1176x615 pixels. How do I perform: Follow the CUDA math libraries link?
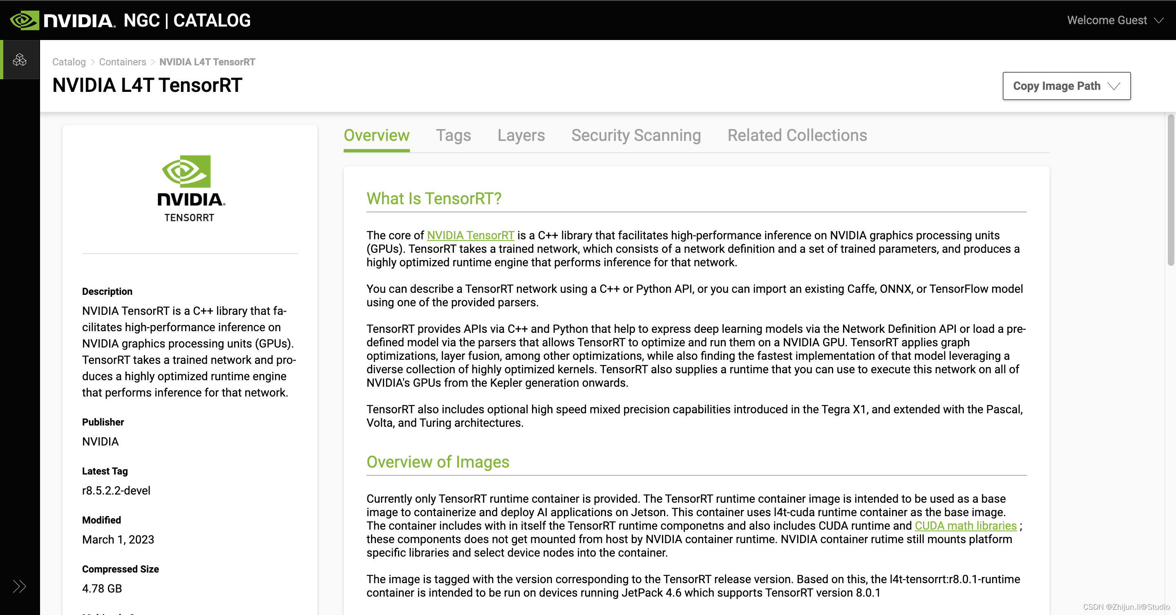pyautogui.click(x=966, y=526)
